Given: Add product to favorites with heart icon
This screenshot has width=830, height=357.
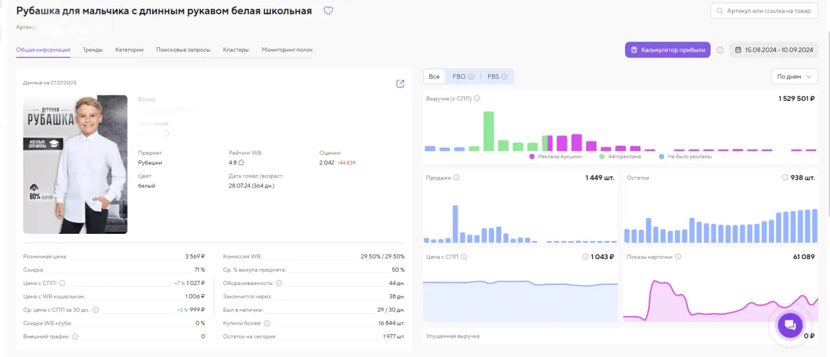Looking at the screenshot, I should click(328, 11).
